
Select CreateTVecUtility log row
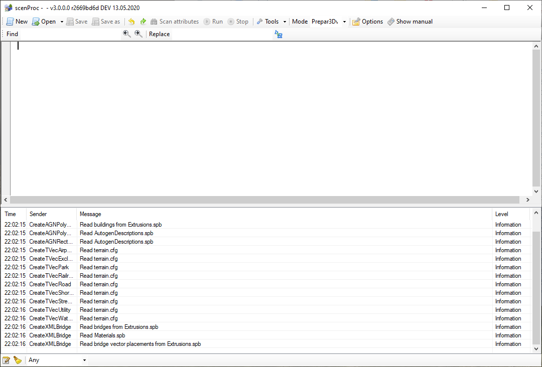(x=265, y=310)
